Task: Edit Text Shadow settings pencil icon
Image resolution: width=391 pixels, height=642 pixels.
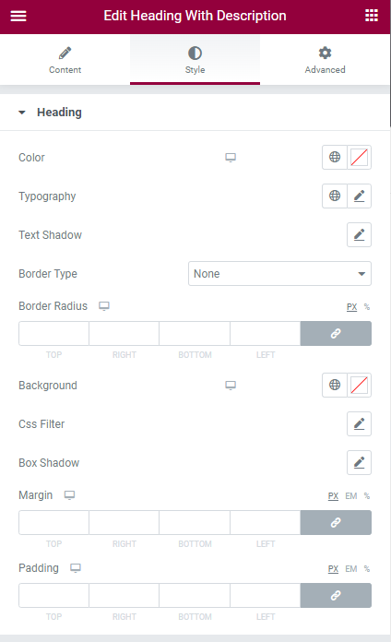Action: 359,234
